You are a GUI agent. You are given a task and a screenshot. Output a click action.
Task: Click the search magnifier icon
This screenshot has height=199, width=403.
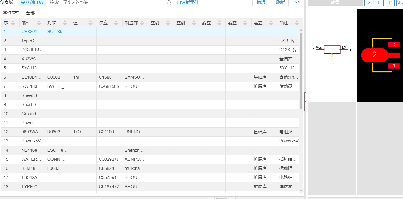coord(169,3)
